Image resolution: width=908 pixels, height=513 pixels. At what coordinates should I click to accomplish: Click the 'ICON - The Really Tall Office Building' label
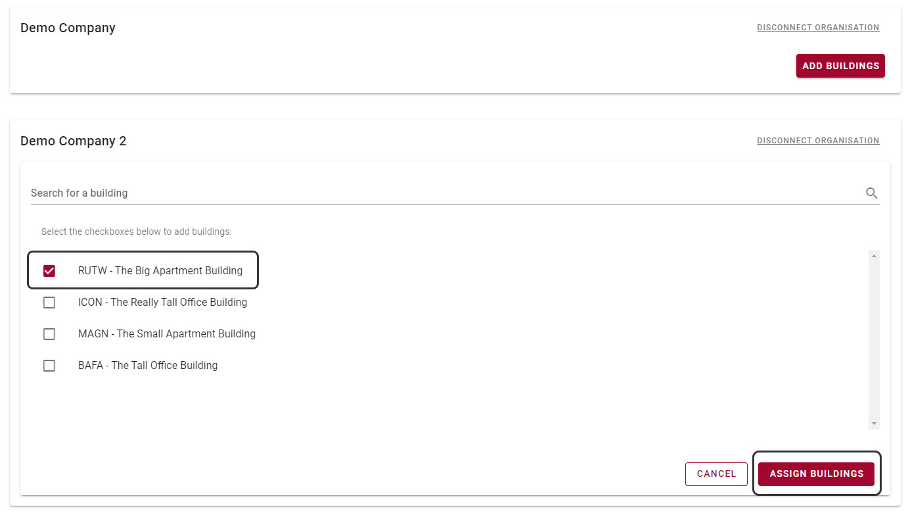point(162,303)
